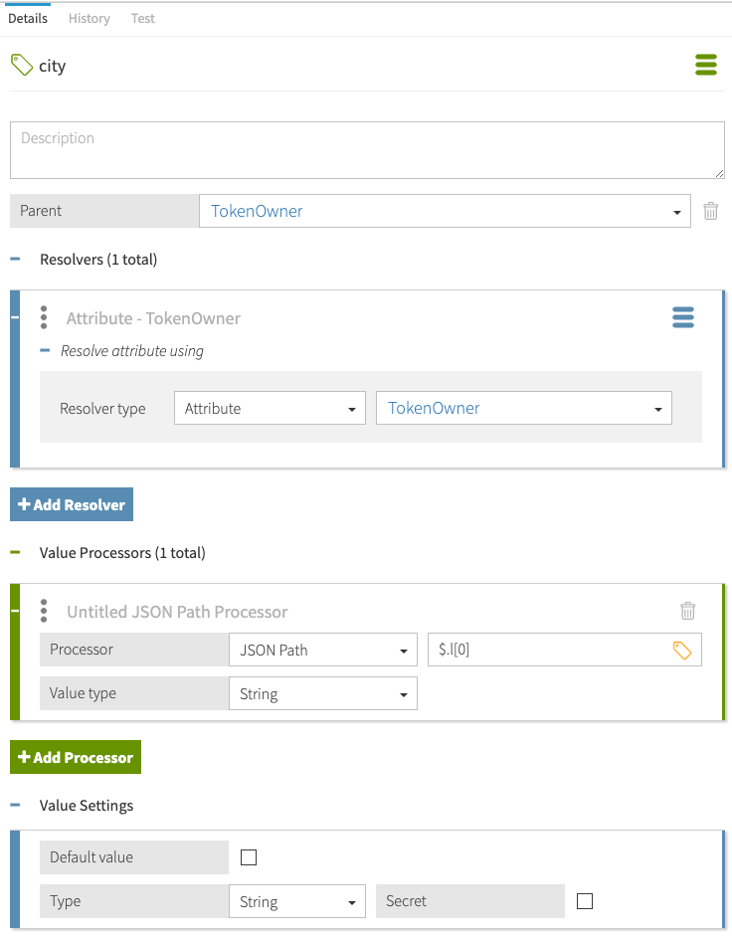
Task: Switch to the History tab
Action: coord(90,18)
